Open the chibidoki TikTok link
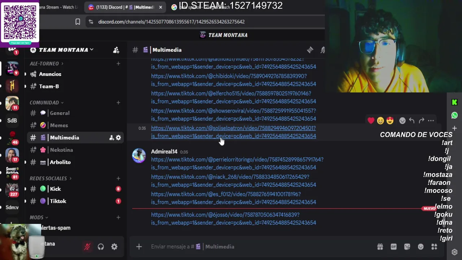 234,80
